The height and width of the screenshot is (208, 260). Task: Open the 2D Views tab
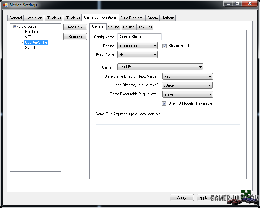click(54, 18)
